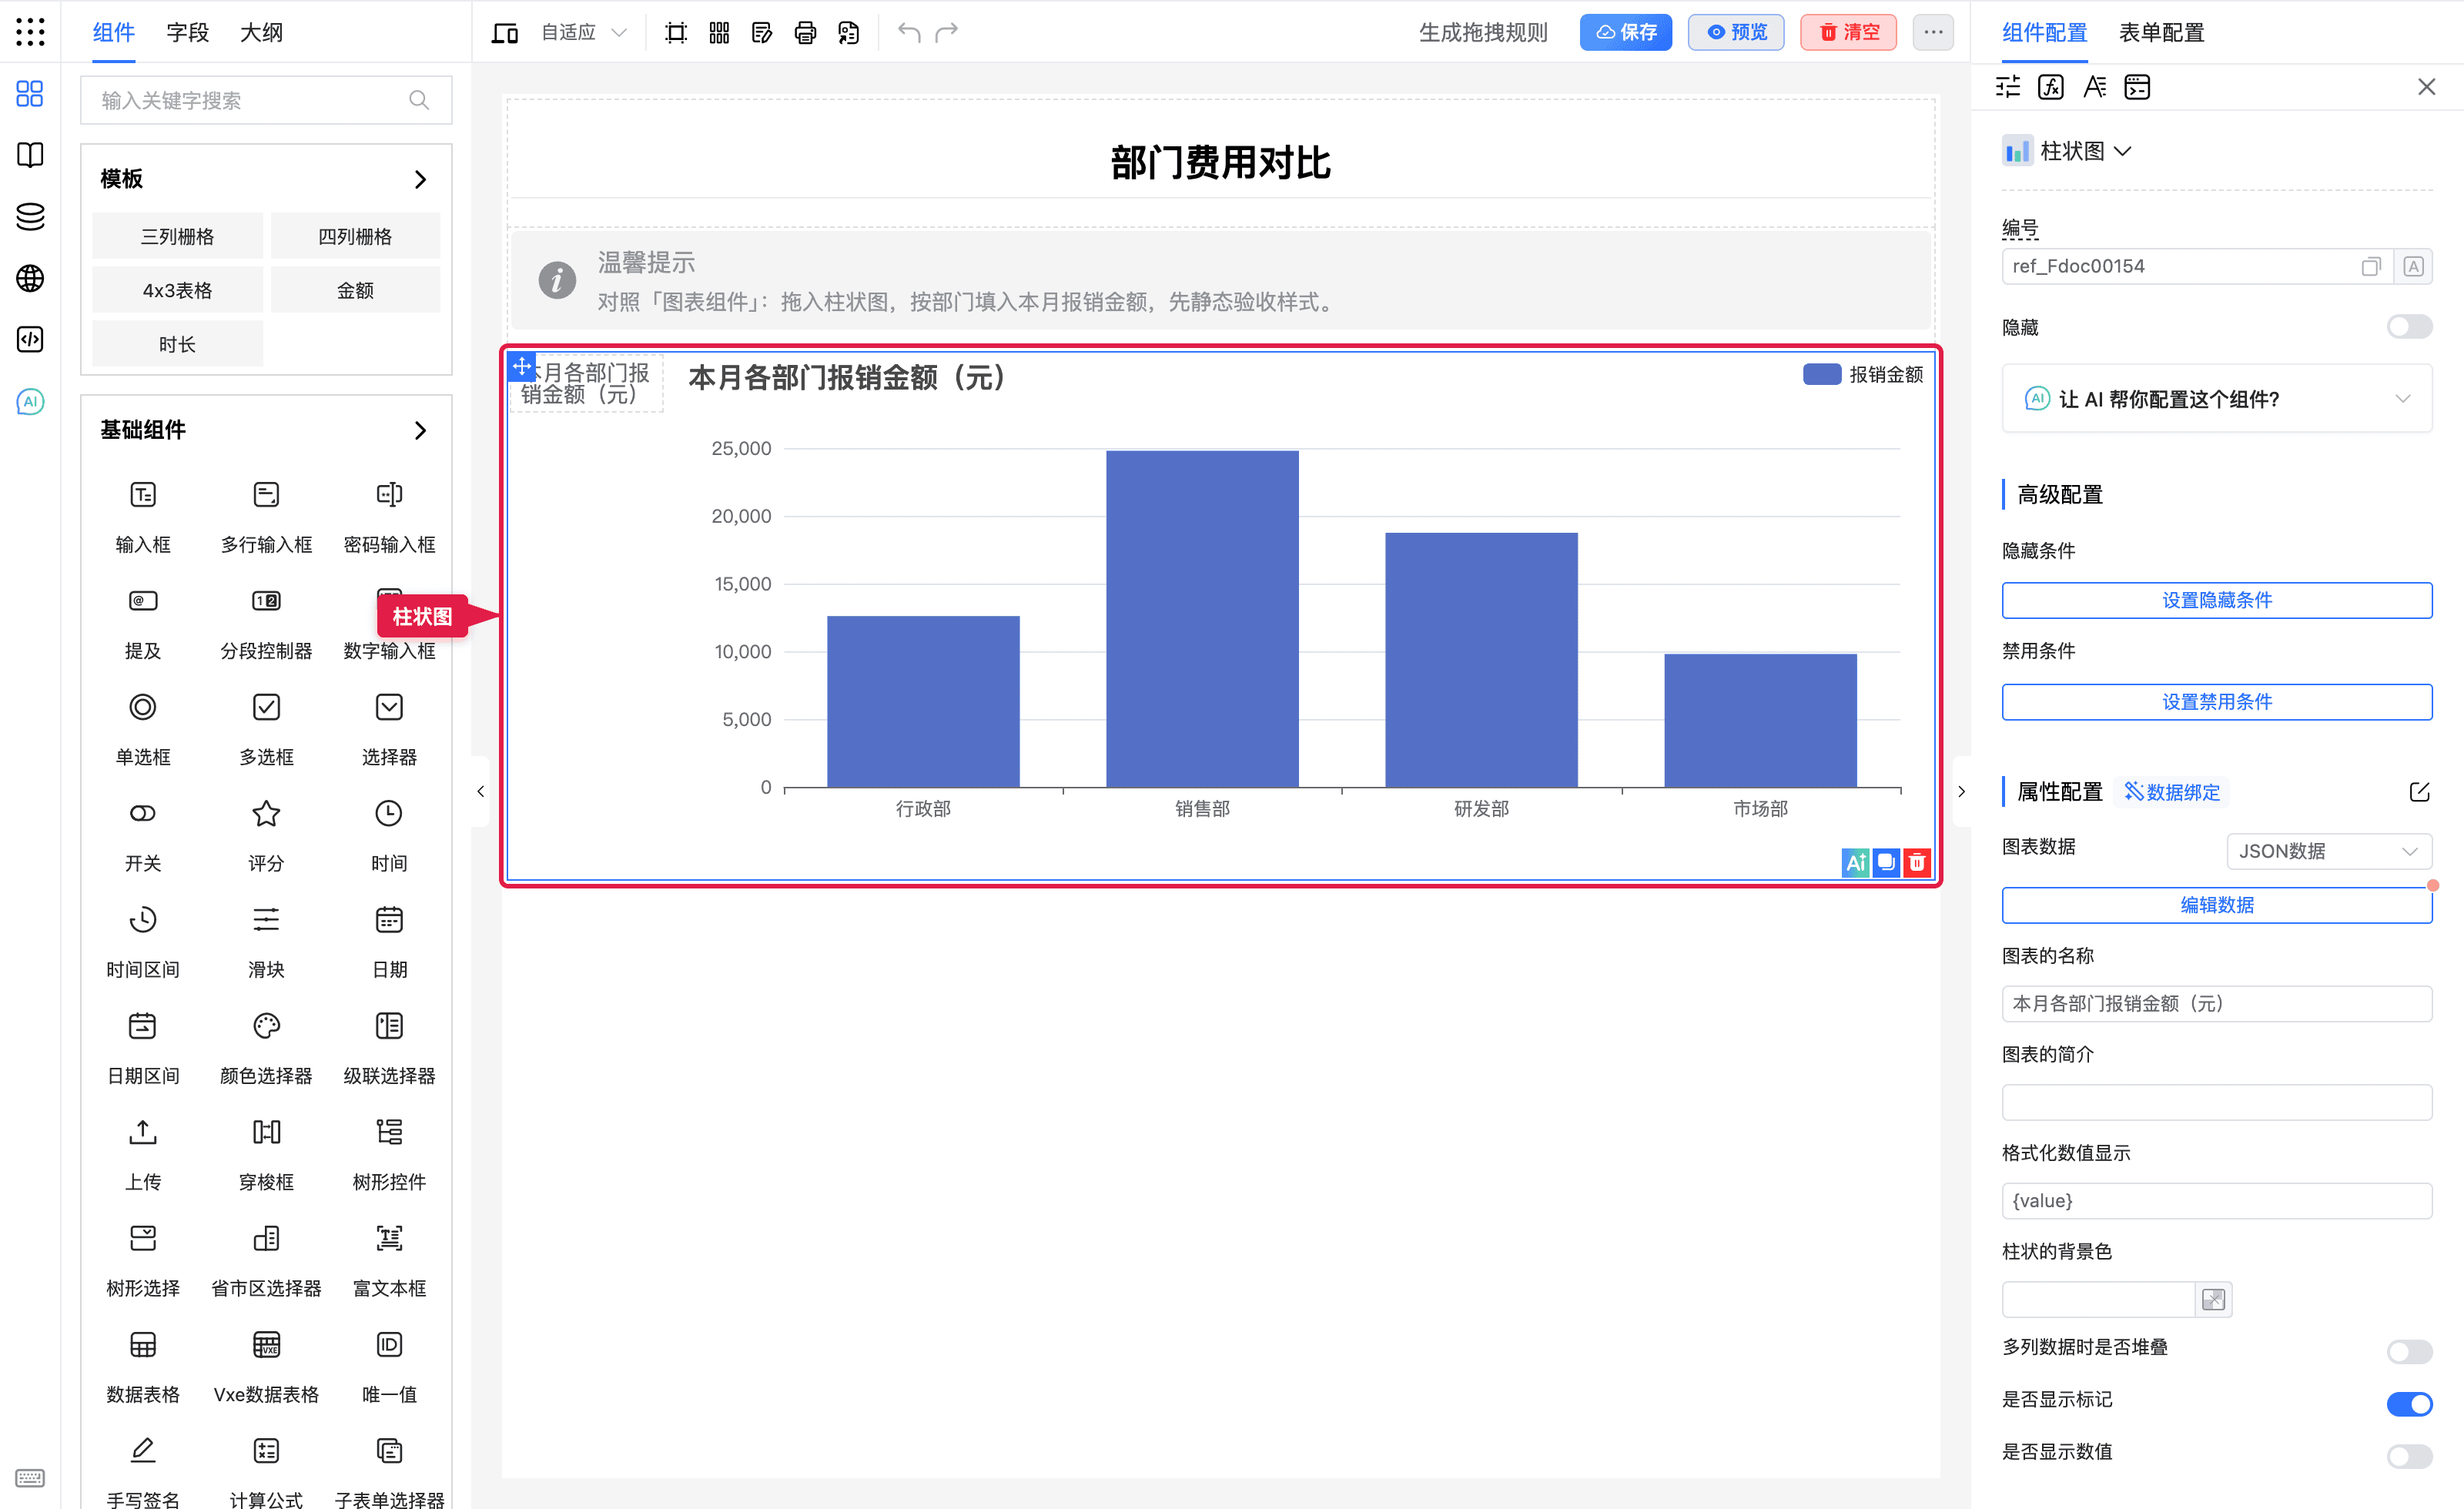Screen dimensions: 2464x1509
Task: Click the 设置隐藏条件 button
Action: click(x=2217, y=600)
